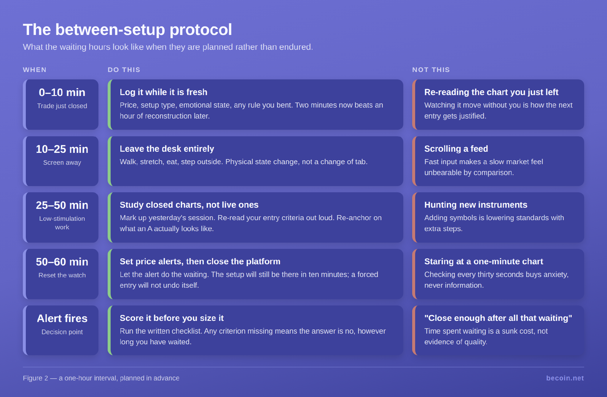Click the 'The between-setup protocol' title
Image resolution: width=607 pixels, height=397 pixels.
(128, 30)
